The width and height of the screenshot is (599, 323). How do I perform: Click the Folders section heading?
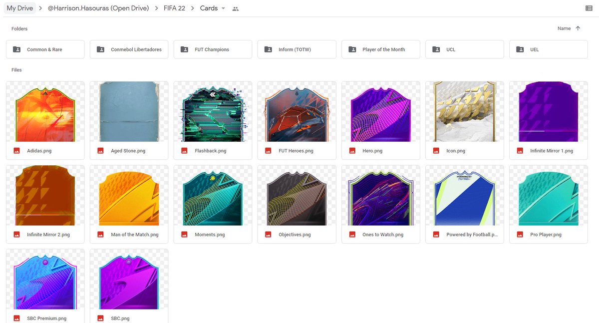pyautogui.click(x=19, y=29)
